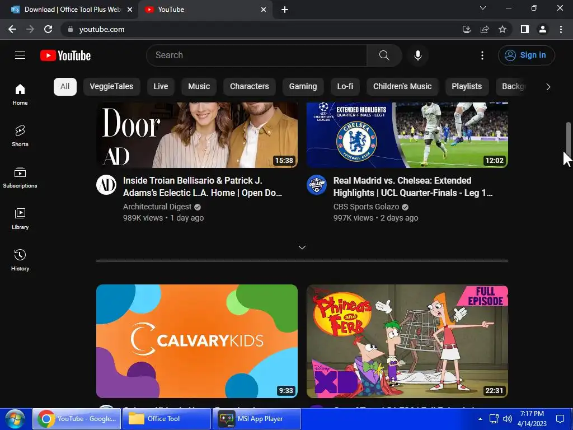Reload the page with the refresh button
The height and width of the screenshot is (430, 573).
tap(48, 29)
